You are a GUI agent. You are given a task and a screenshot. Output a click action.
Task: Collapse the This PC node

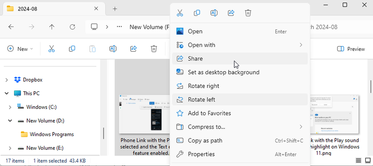(x=7, y=94)
